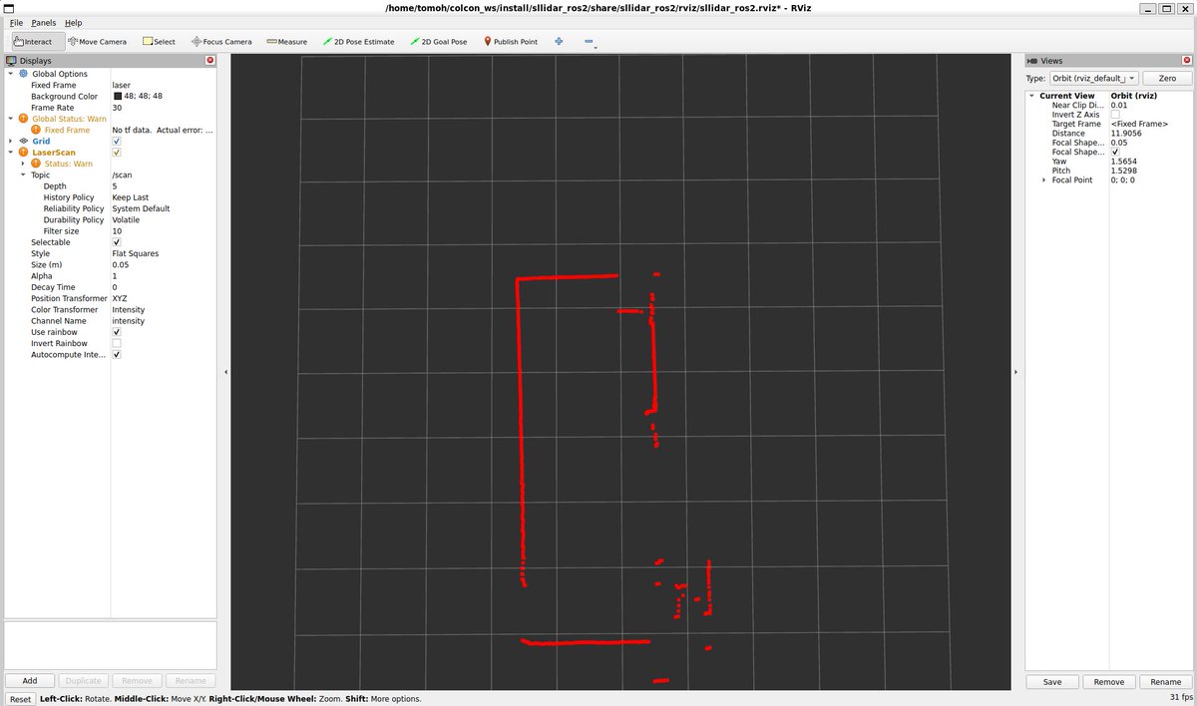This screenshot has width=1197, height=706.
Task: Select the Interact tool
Action: click(38, 42)
